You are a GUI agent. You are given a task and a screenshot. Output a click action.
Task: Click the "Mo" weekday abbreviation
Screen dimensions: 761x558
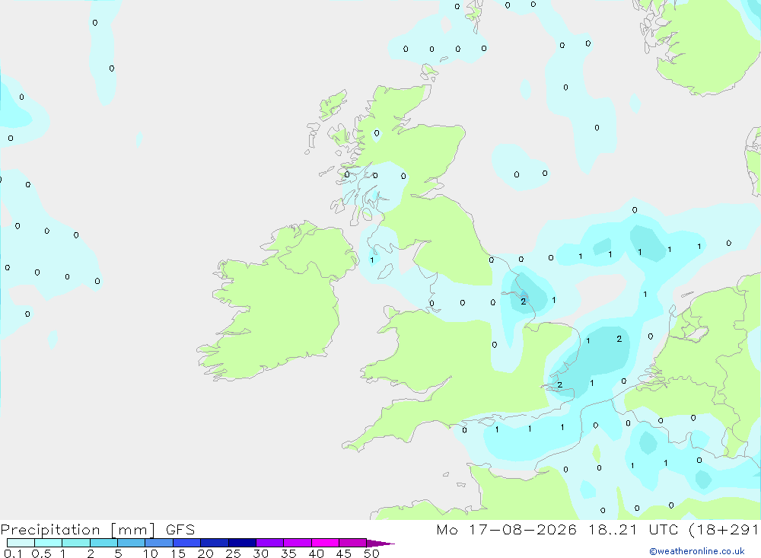click(447, 530)
